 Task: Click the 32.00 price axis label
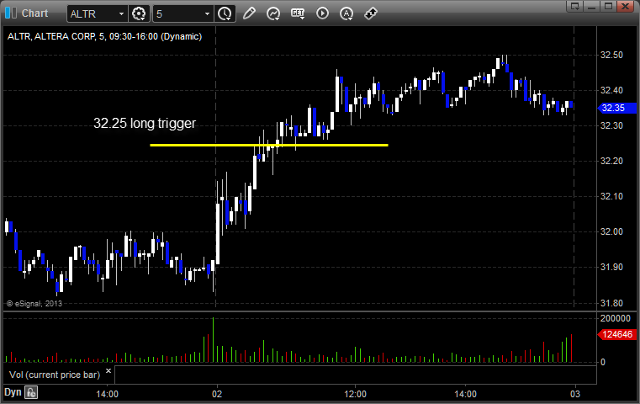[x=611, y=231]
